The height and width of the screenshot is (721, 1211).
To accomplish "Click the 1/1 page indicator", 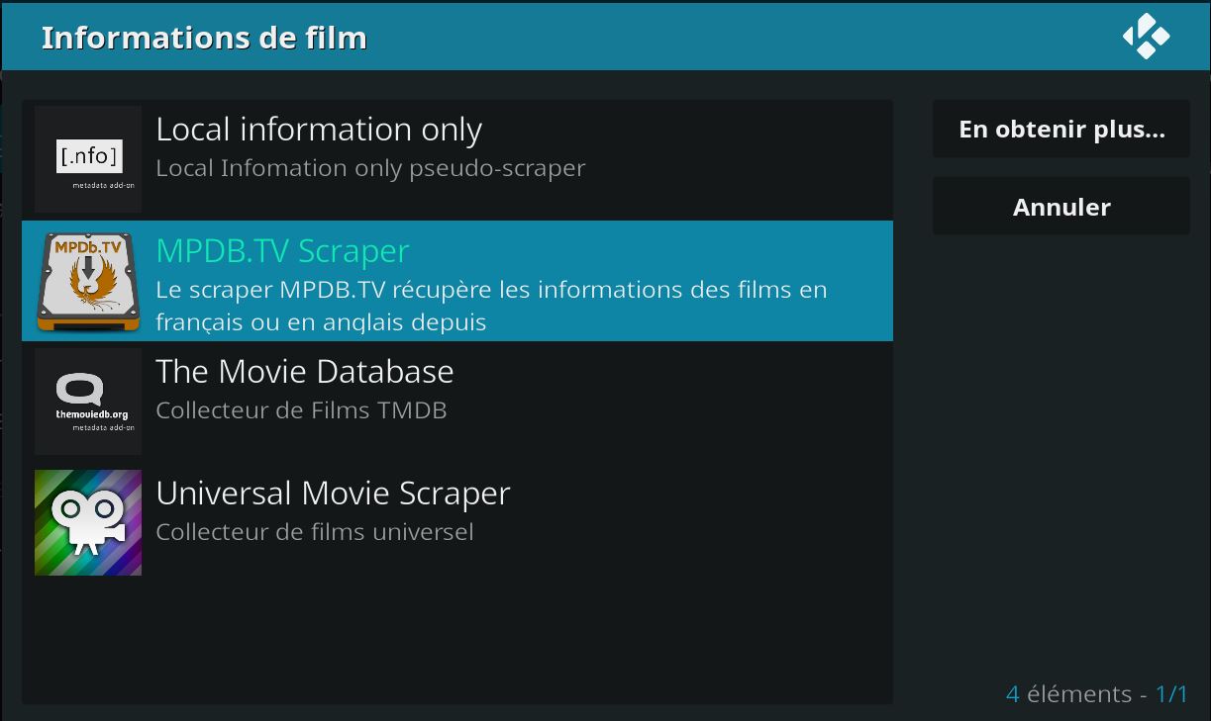I will pyautogui.click(x=1171, y=693).
